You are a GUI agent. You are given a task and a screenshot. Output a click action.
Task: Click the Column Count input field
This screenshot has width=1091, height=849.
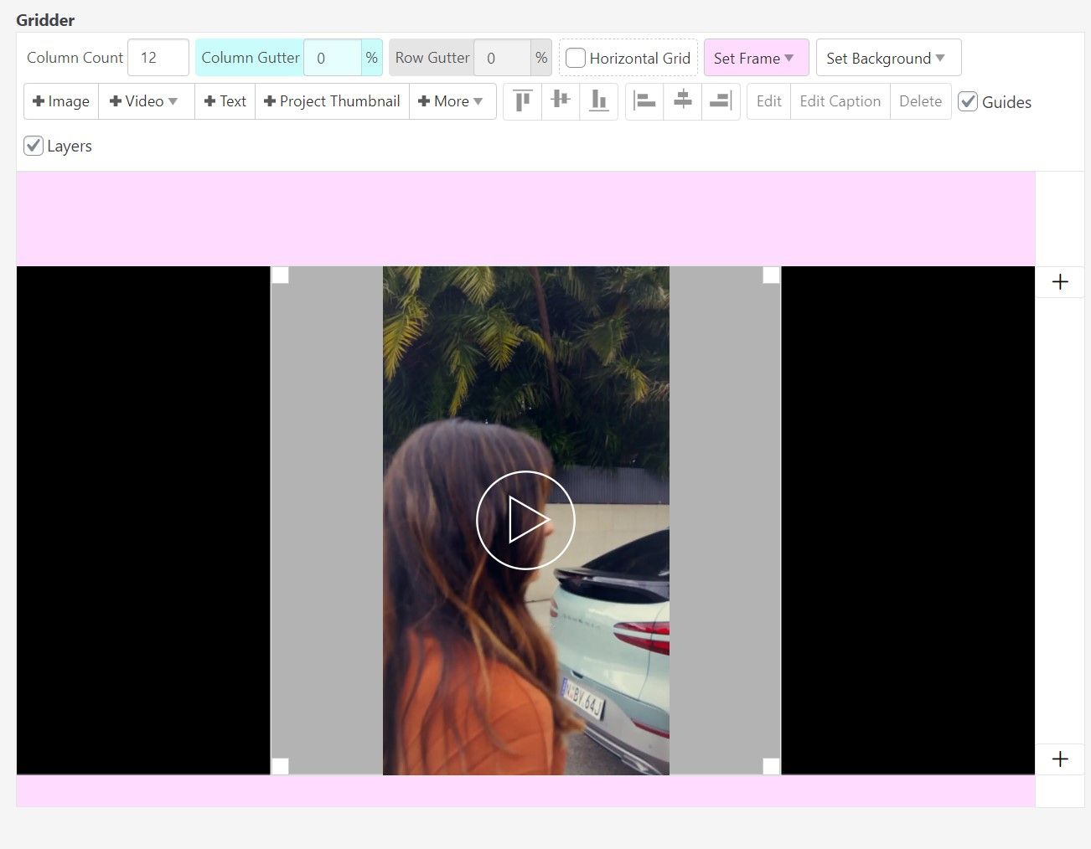tap(158, 58)
